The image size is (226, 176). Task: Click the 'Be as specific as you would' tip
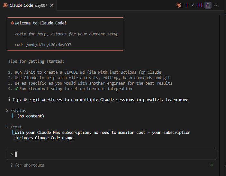[x=94, y=83]
